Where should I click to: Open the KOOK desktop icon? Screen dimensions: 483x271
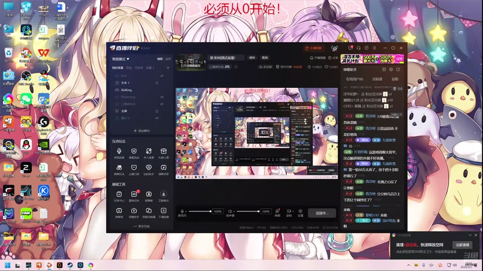pos(26,214)
